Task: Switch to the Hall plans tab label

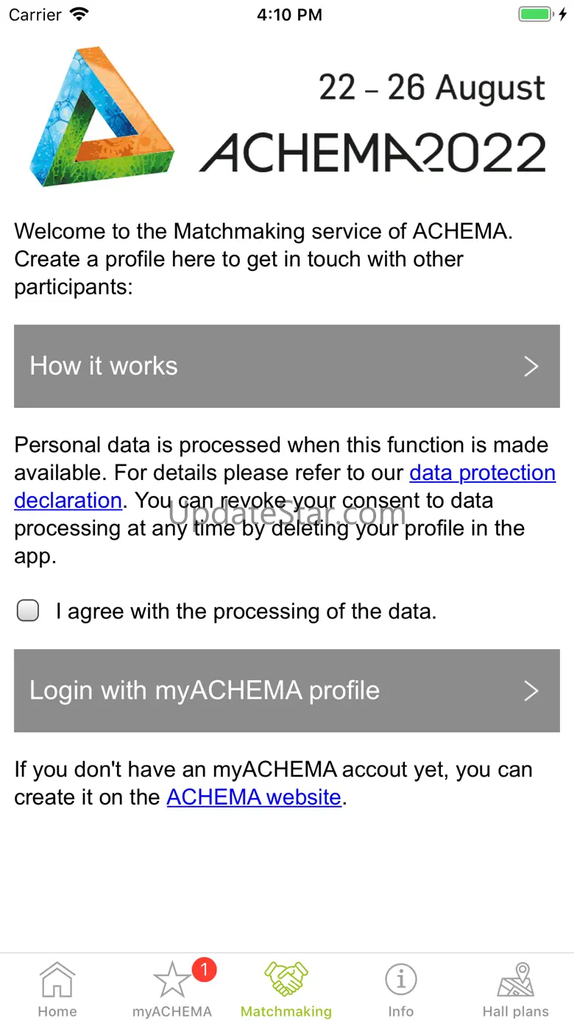Action: (x=515, y=1011)
